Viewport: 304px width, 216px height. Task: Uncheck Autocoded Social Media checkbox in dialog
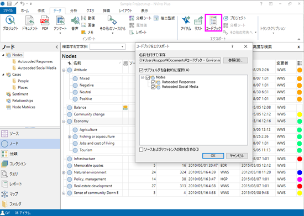pyautogui.click(x=153, y=87)
